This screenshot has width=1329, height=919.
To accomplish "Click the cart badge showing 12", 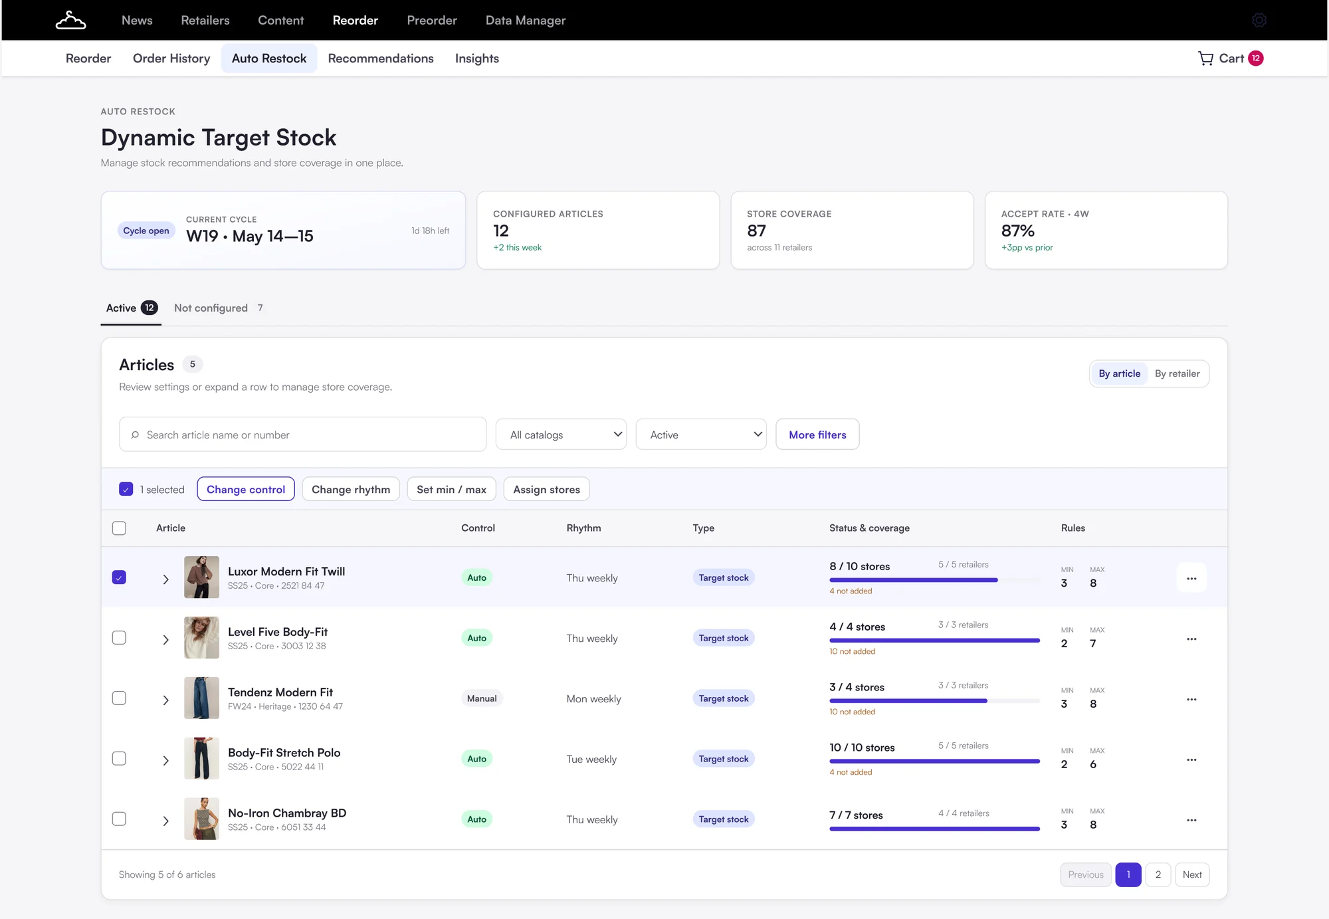I will [x=1256, y=58].
